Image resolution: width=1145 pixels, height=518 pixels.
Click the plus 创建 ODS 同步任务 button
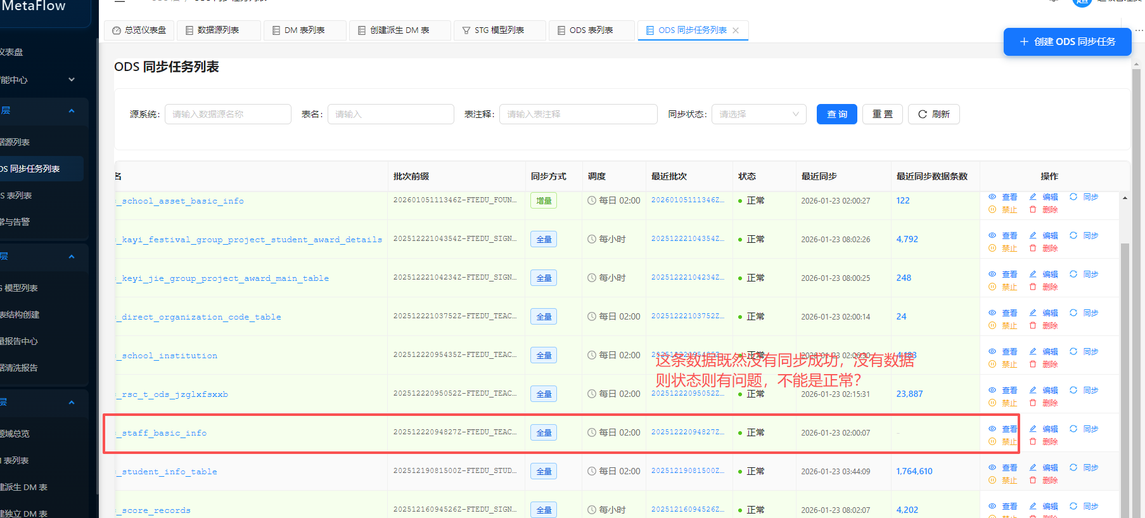pyautogui.click(x=1067, y=42)
